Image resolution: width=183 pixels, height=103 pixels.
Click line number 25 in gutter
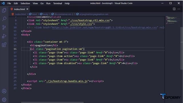(15, 81)
